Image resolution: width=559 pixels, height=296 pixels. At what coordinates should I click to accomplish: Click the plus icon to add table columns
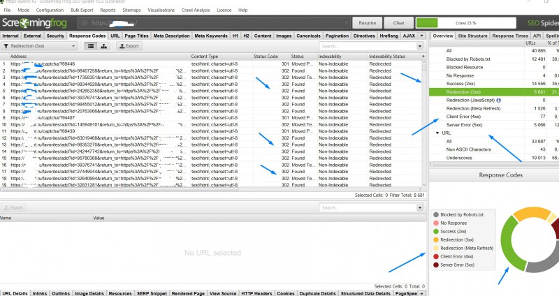tap(423, 57)
